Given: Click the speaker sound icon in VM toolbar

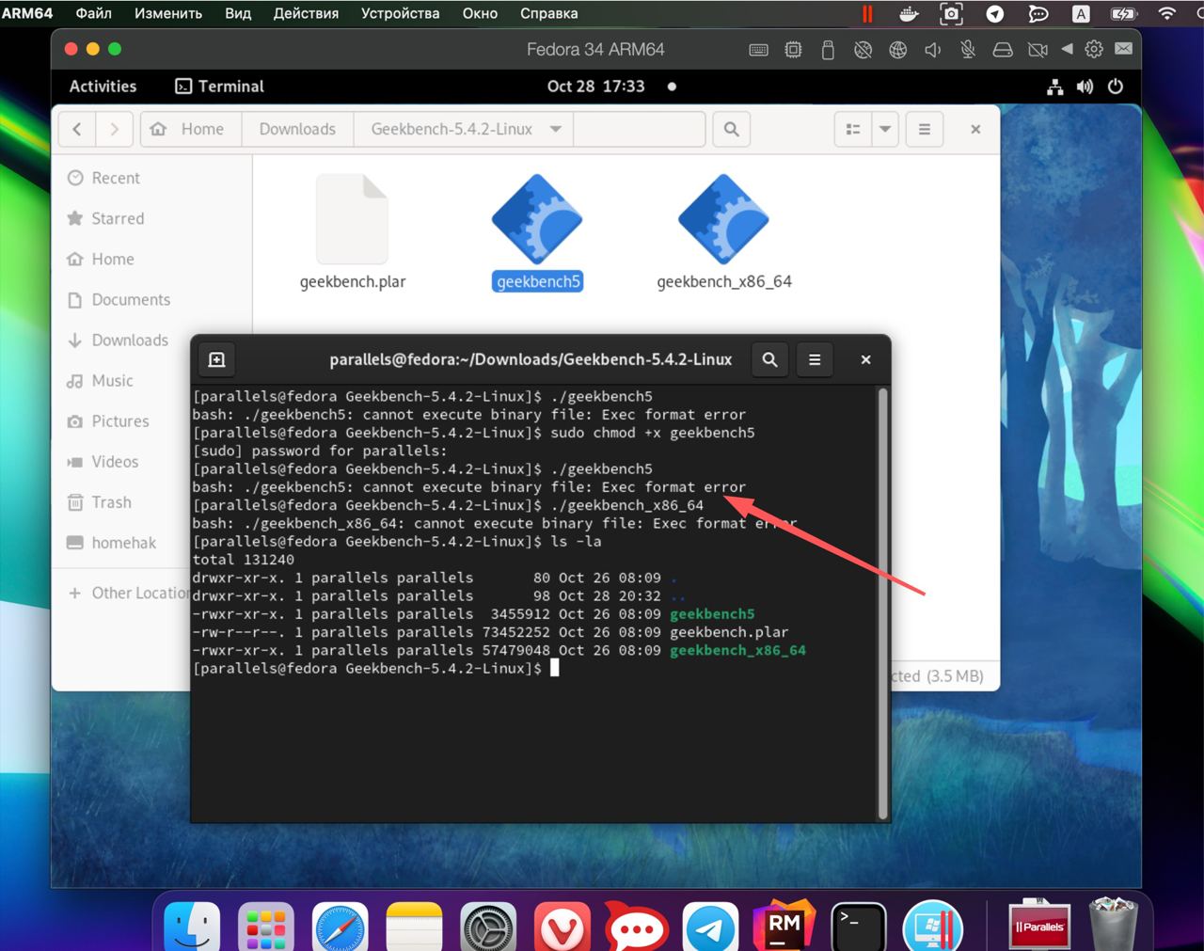Looking at the screenshot, I should (x=932, y=50).
